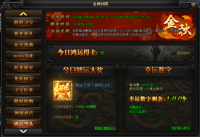This screenshot has width=200, height=137.
Task: Open the BOSS狂欢 tab
Action: click(x=23, y=56)
